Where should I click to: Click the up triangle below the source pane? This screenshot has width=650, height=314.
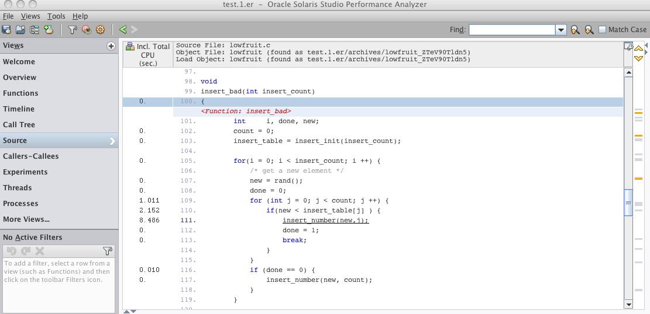[127, 312]
